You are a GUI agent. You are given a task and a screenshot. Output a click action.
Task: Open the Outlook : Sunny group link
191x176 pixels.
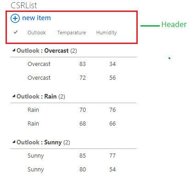point(39,142)
